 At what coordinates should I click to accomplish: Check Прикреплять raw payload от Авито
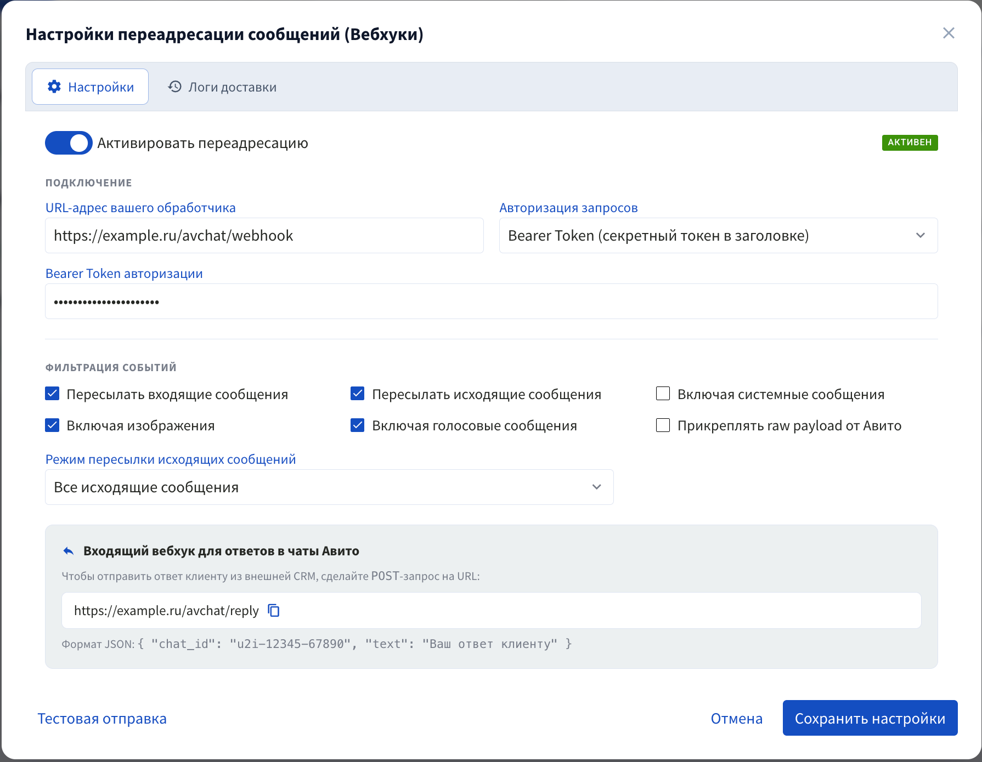663,425
